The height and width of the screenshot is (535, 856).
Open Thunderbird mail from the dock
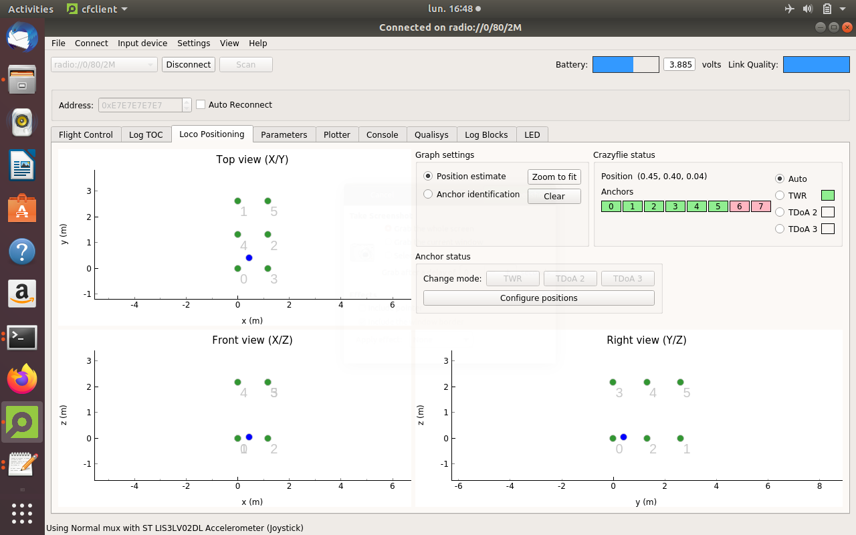(22, 37)
